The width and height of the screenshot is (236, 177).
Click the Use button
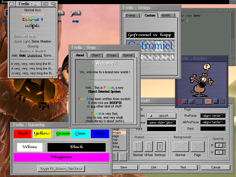[x=153, y=167]
